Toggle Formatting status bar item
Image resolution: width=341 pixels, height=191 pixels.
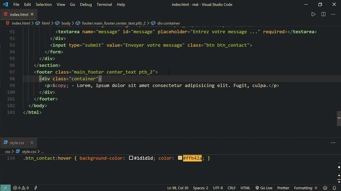point(305,188)
